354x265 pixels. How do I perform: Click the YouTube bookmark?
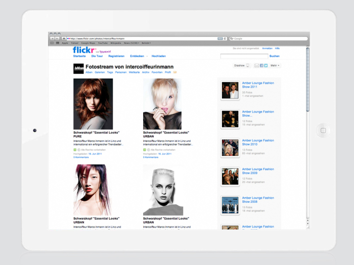(x=103, y=43)
